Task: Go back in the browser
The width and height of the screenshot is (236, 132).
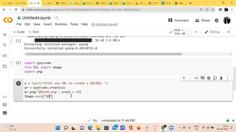Action: [4, 10]
